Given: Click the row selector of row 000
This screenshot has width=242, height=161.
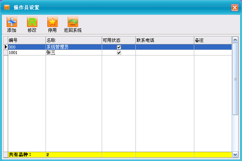Looking at the screenshot, I should click(6, 47).
